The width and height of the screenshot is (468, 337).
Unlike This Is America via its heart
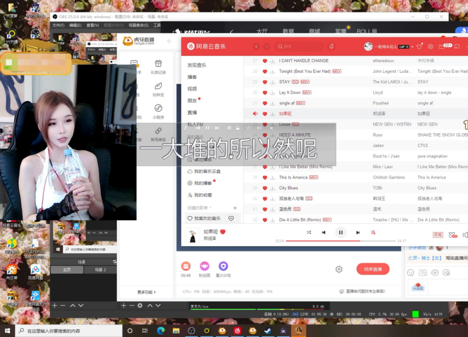click(265, 178)
